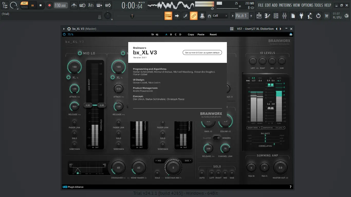Toggle the overdub blend recording icon
This screenshot has height=197, width=351.
pos(99,5)
